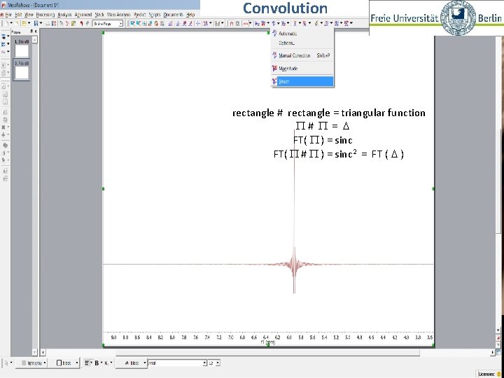
Task: Open the font size combo box
Action: coord(213,363)
